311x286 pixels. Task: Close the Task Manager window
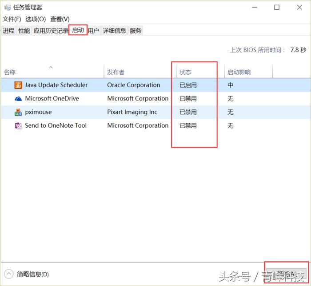[x=299, y=8]
